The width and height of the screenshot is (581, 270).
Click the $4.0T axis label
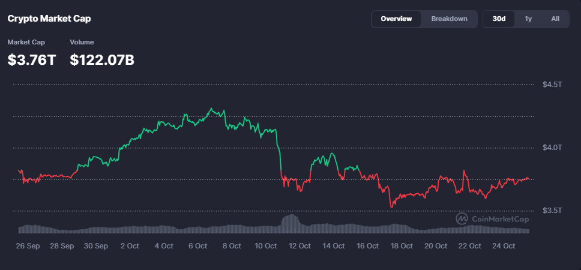pos(552,148)
